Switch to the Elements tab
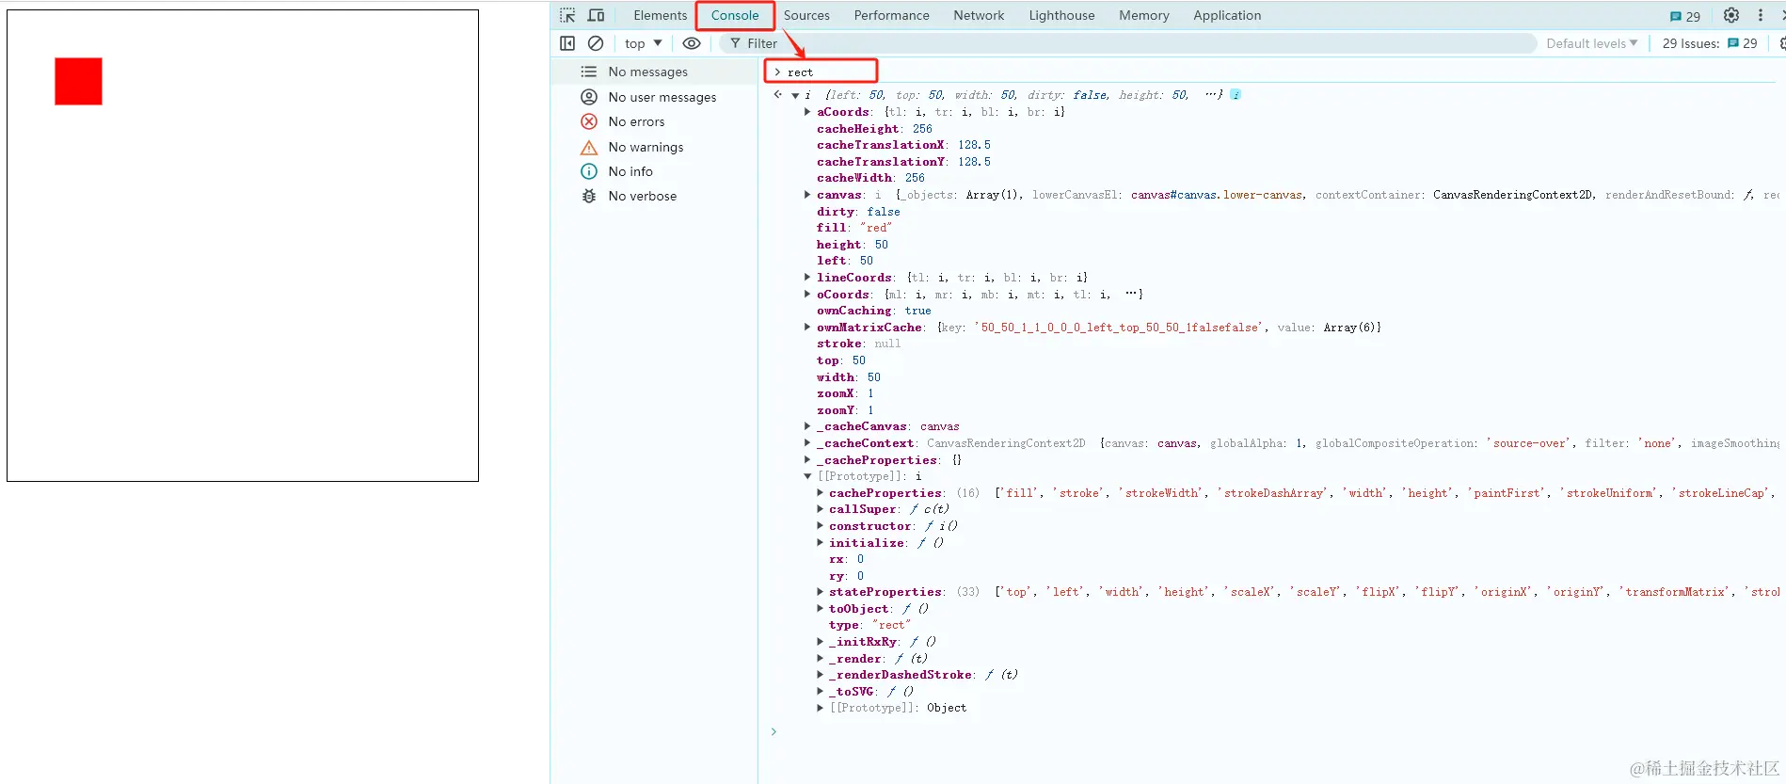Image resolution: width=1786 pixels, height=784 pixels. [x=661, y=15]
